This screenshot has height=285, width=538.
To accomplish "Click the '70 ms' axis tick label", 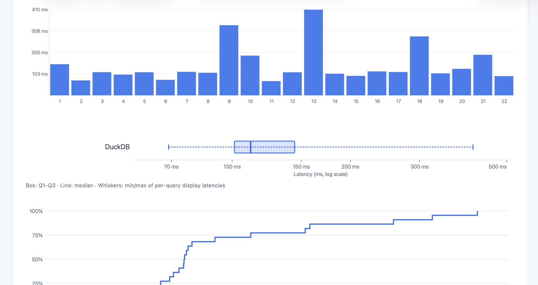I will (x=171, y=167).
